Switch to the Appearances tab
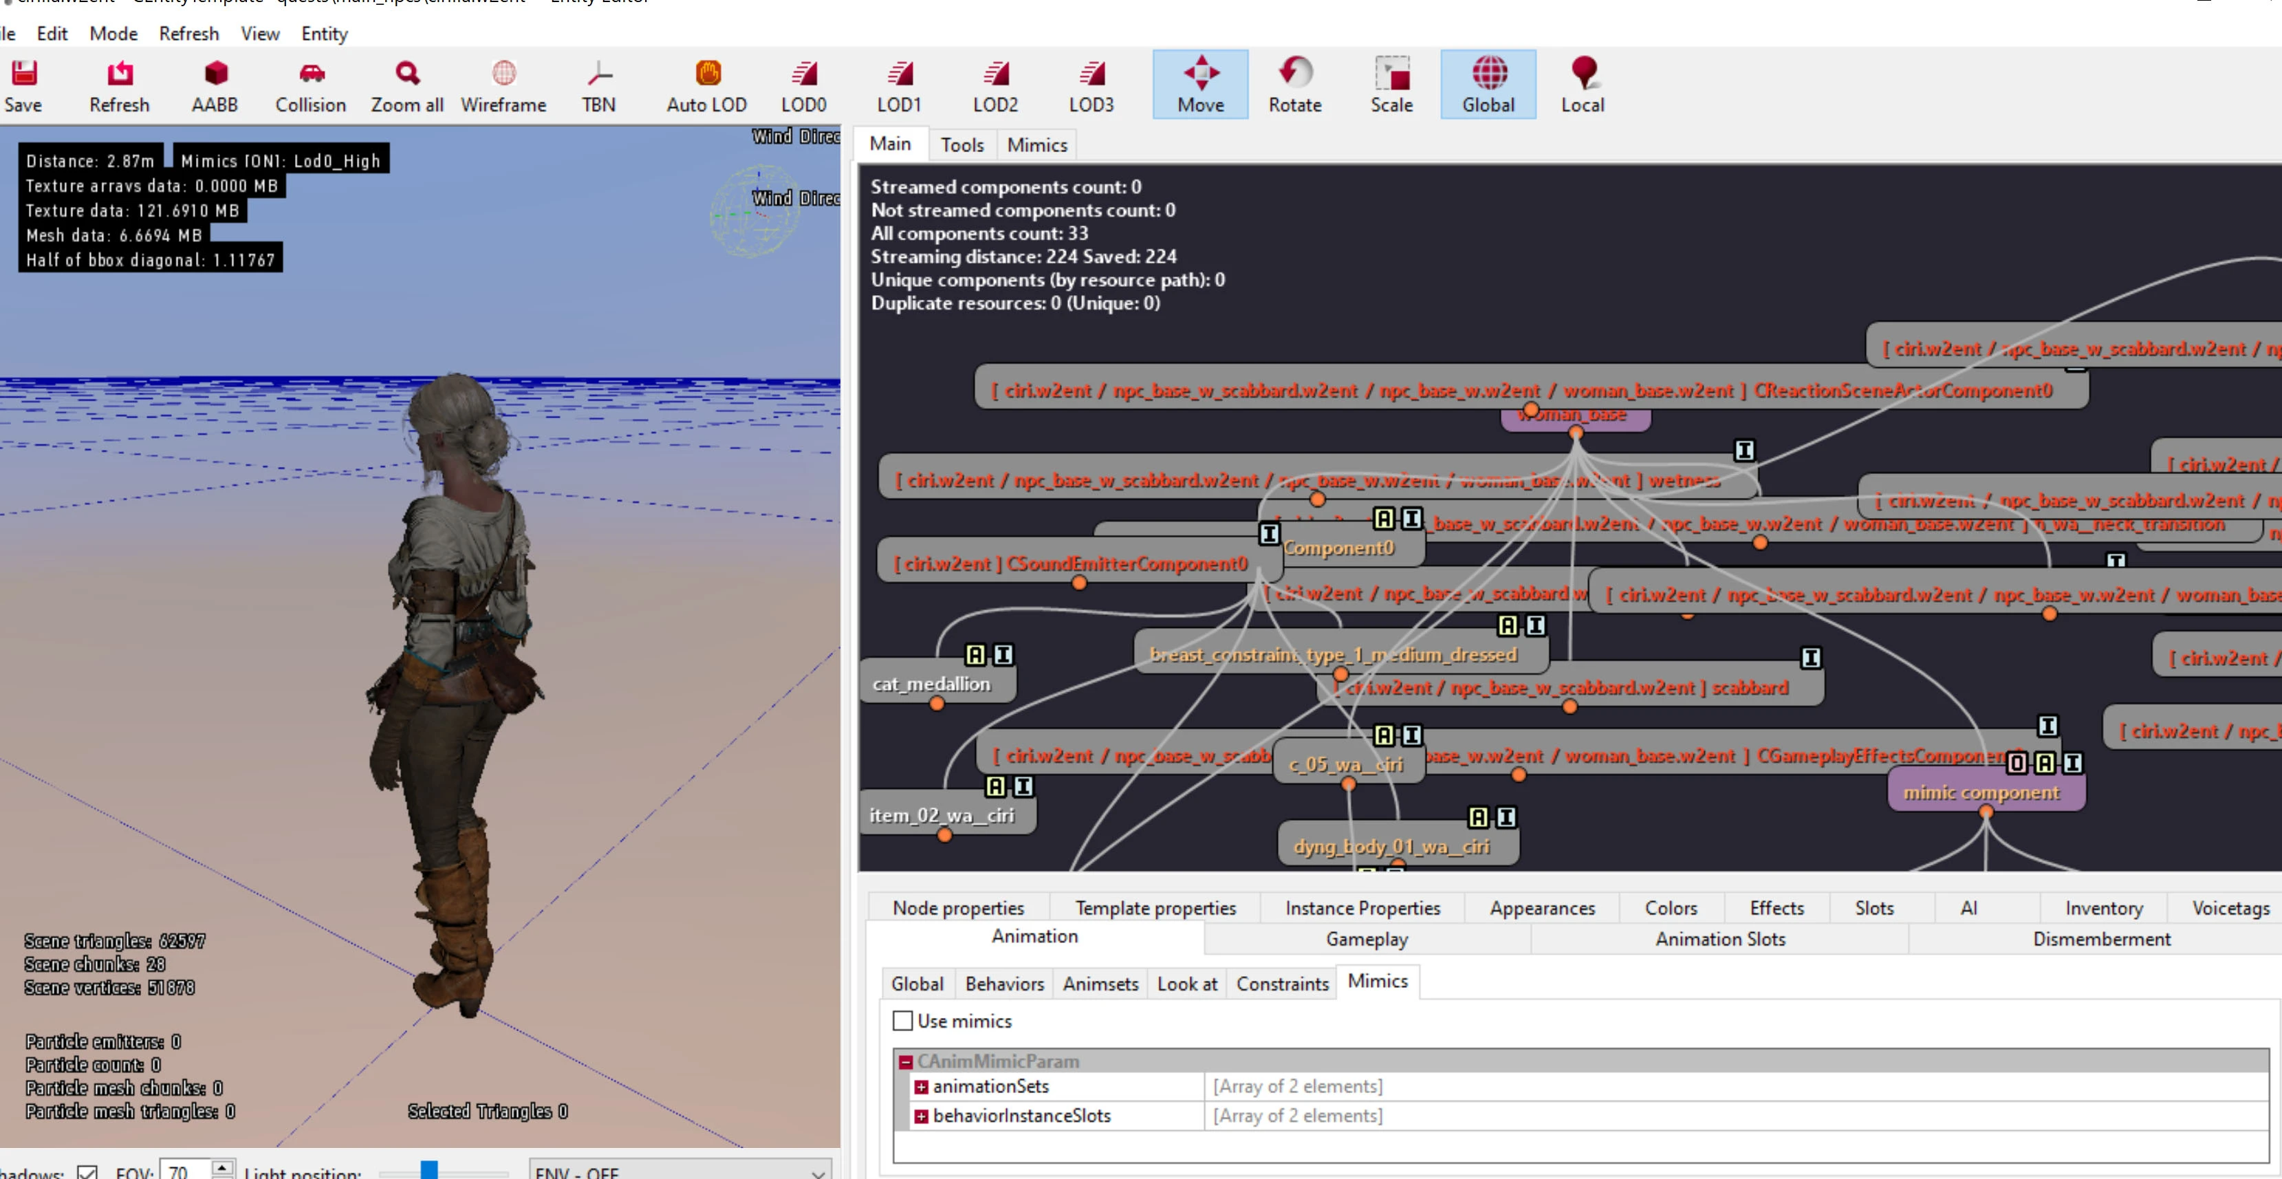2282x1179 pixels. 1541,908
